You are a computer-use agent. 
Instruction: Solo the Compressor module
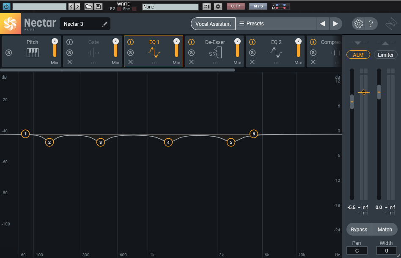click(x=313, y=53)
